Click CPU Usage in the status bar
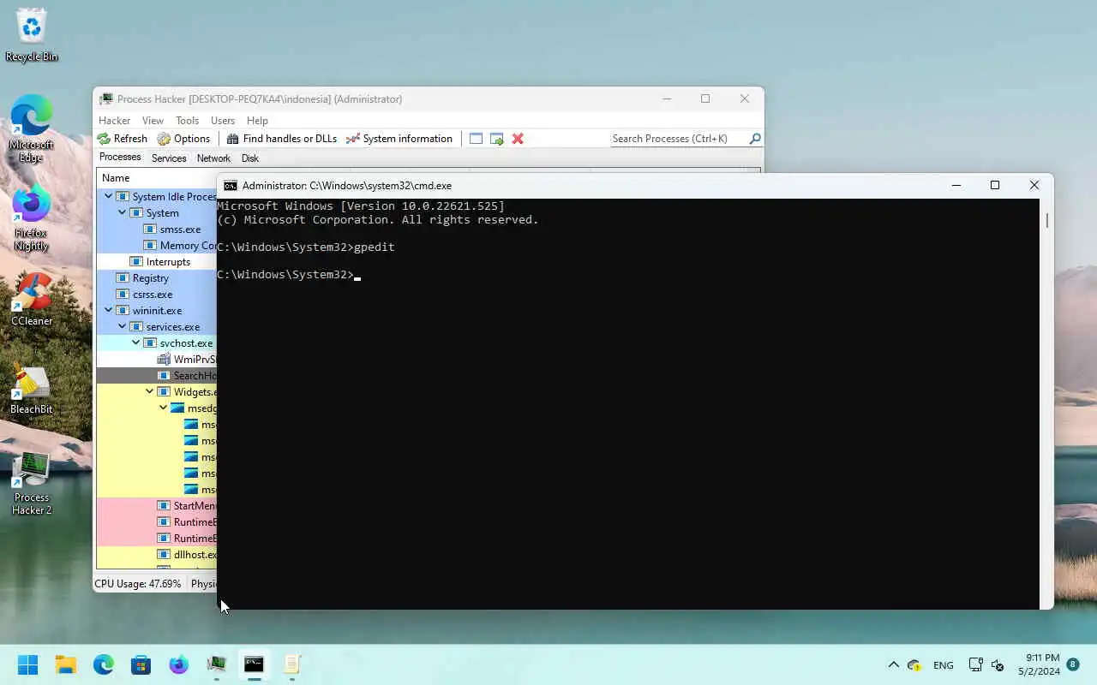The image size is (1097, 685). tap(137, 584)
